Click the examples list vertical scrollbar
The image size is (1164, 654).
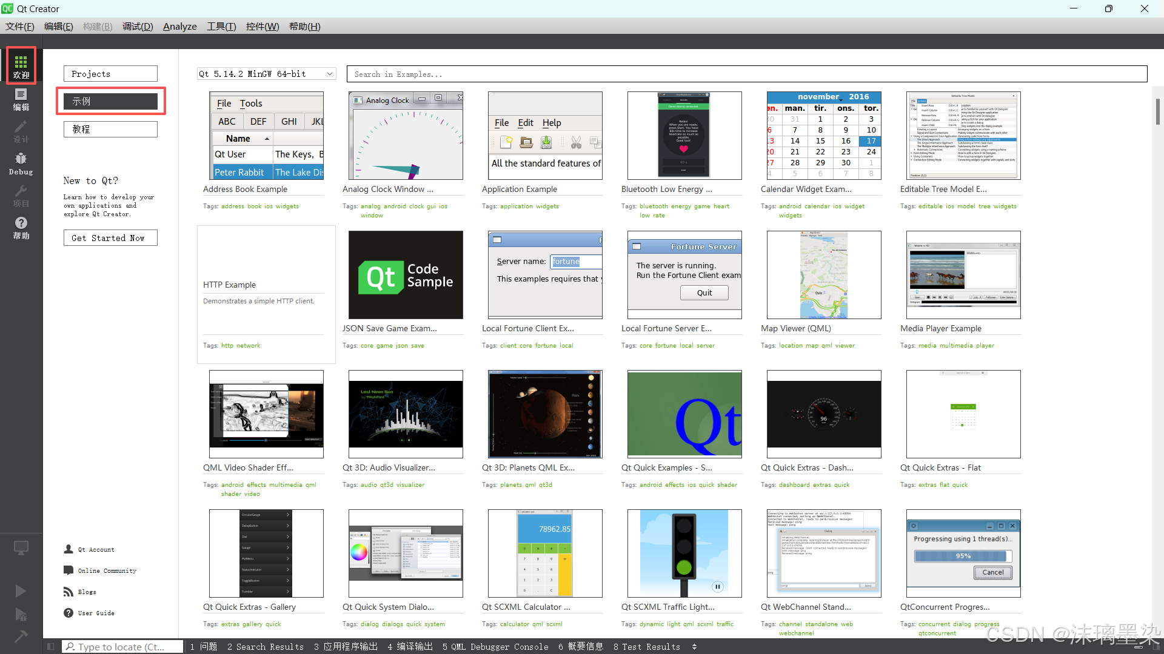[1158, 111]
